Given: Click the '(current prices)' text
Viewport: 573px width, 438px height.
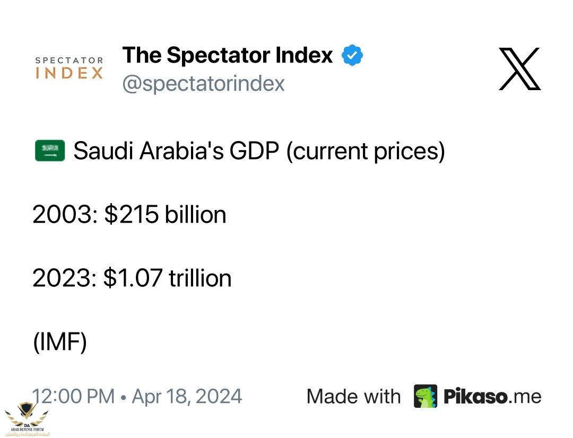Looking at the screenshot, I should [366, 151].
